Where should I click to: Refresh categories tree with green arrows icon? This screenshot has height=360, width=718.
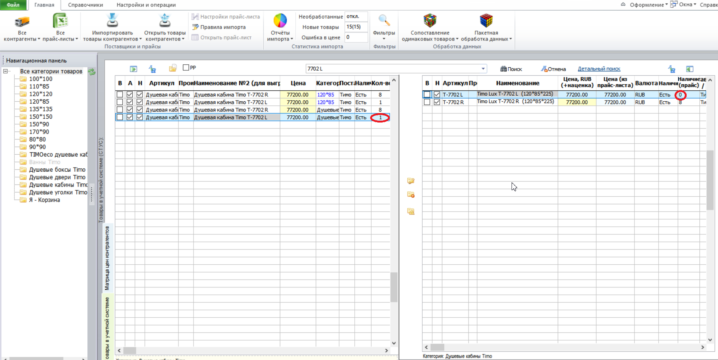pos(92,71)
